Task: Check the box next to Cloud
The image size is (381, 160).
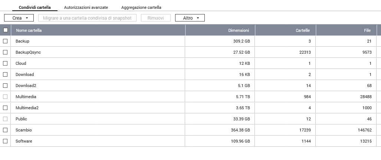Action: [5, 63]
